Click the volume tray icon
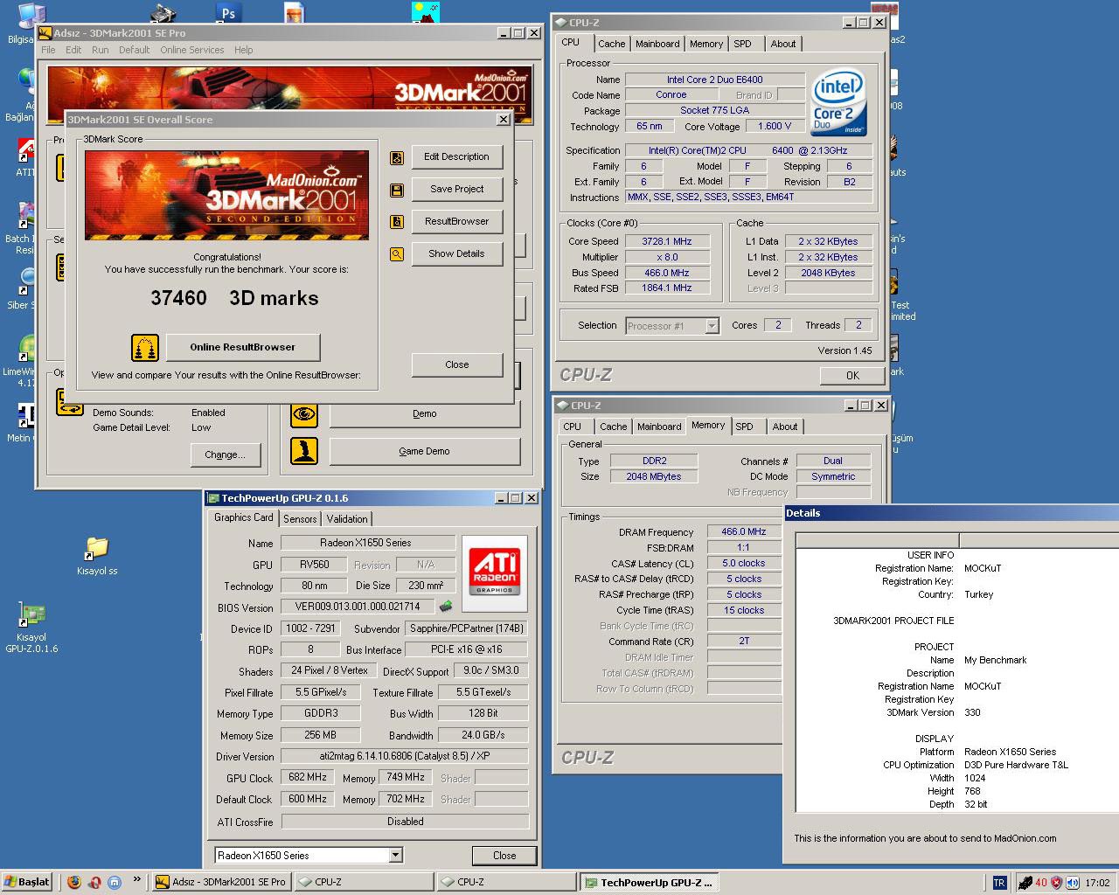 point(1073,883)
